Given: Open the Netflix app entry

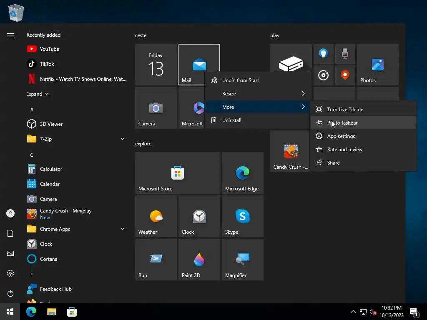Looking at the screenshot, I should (x=76, y=79).
